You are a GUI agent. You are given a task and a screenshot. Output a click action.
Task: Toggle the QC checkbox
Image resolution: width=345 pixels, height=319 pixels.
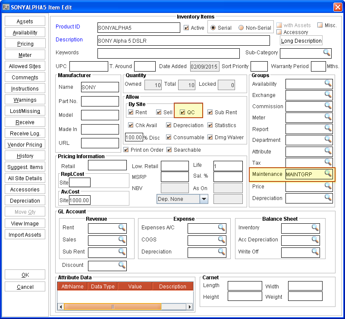(183, 113)
